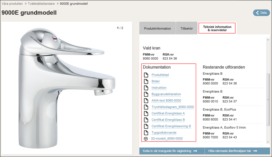The image size is (272, 157).
Task: Open the Produktblad document link
Action: 160,75
